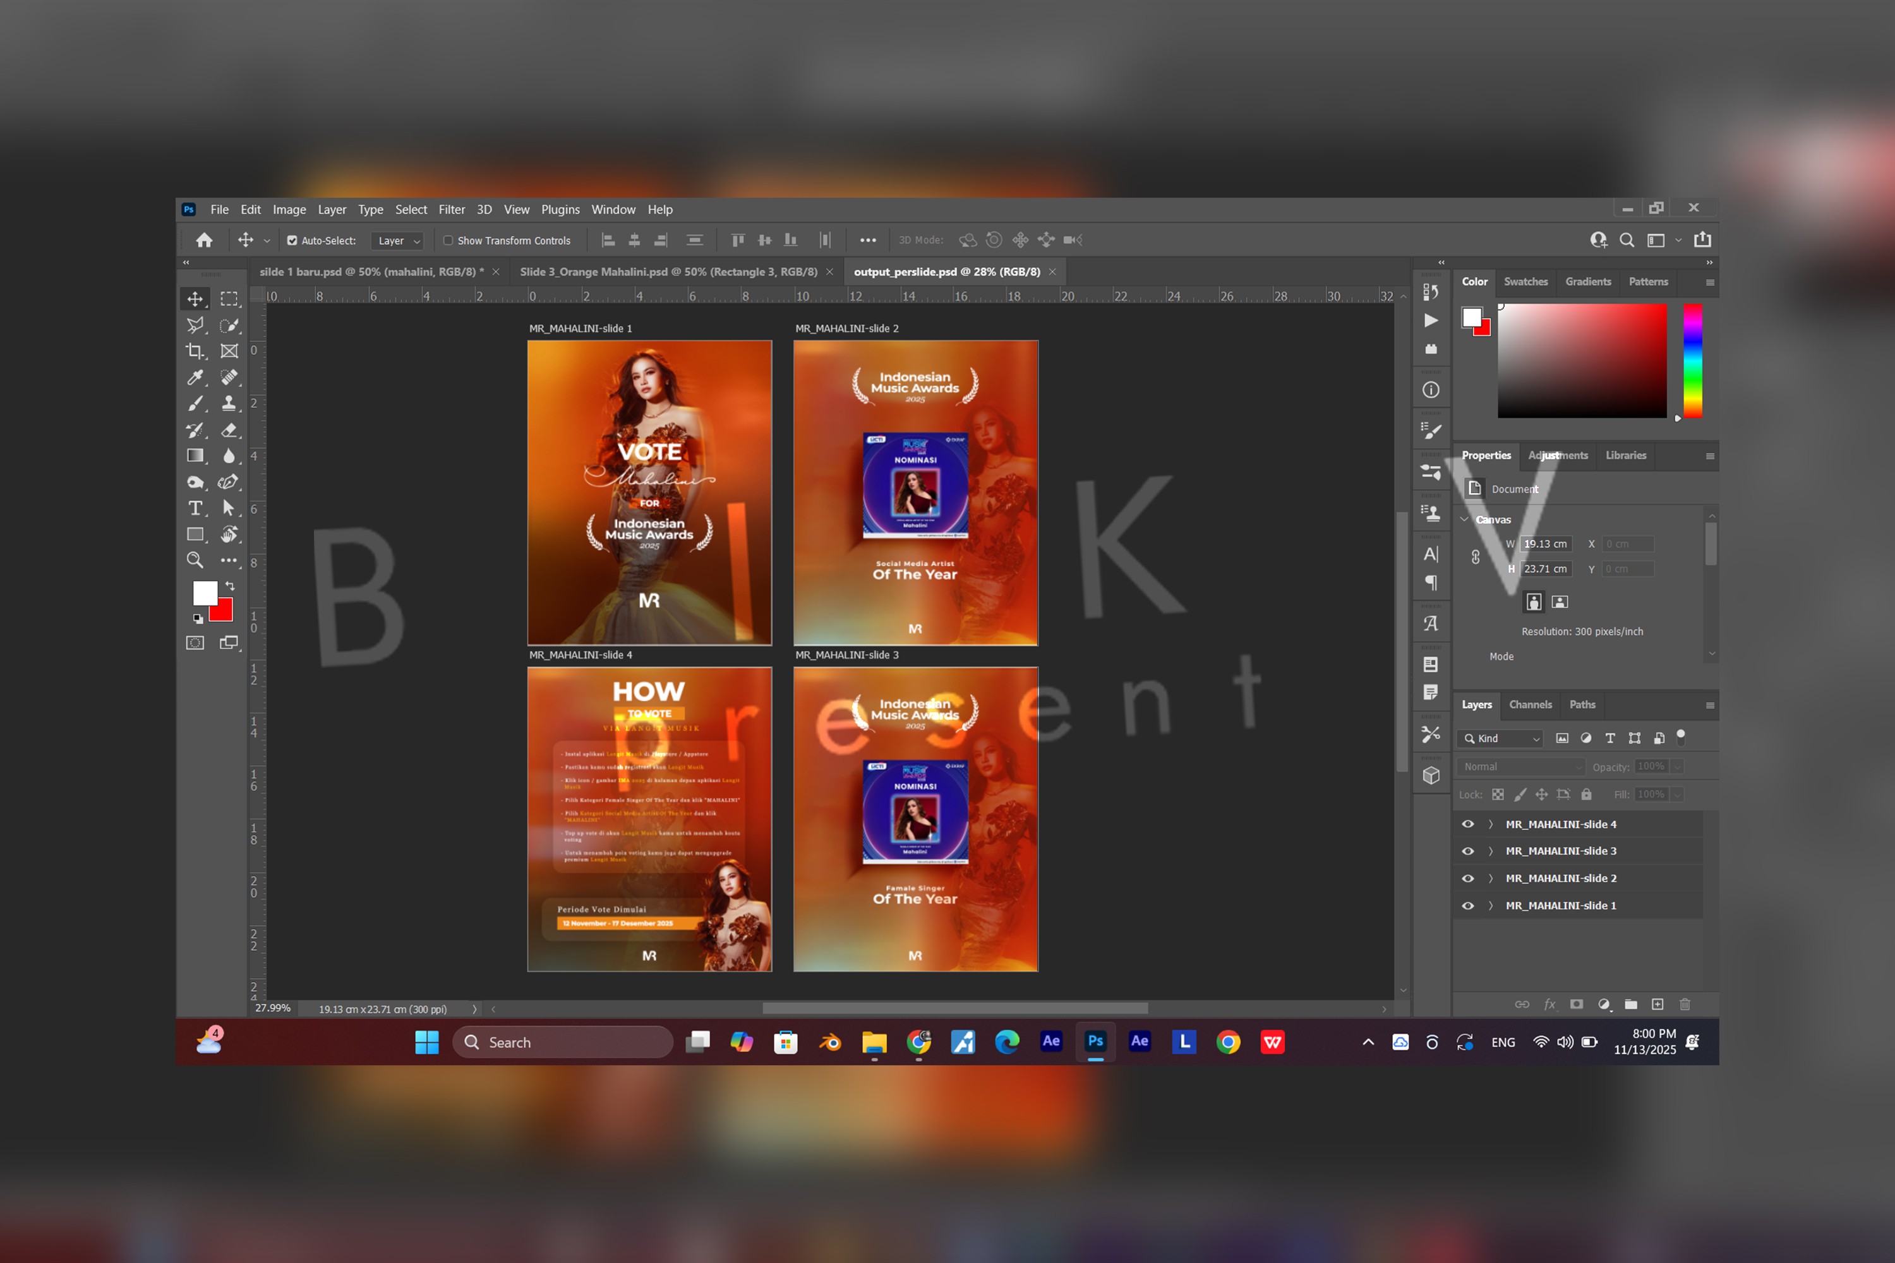Click the rainbow hue slider in Color panel

pos(1693,361)
